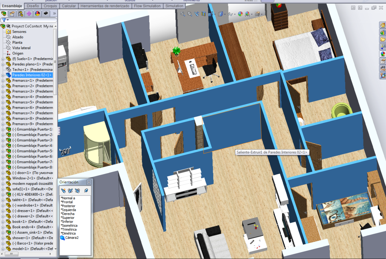Open the Custom Properties icon in task pane
This screenshot has height=259, width=386.
383,61
